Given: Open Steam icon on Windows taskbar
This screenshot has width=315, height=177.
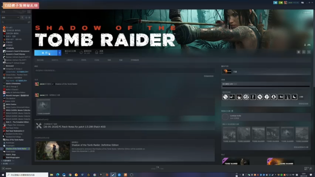Looking at the screenshot, I should [113, 175].
